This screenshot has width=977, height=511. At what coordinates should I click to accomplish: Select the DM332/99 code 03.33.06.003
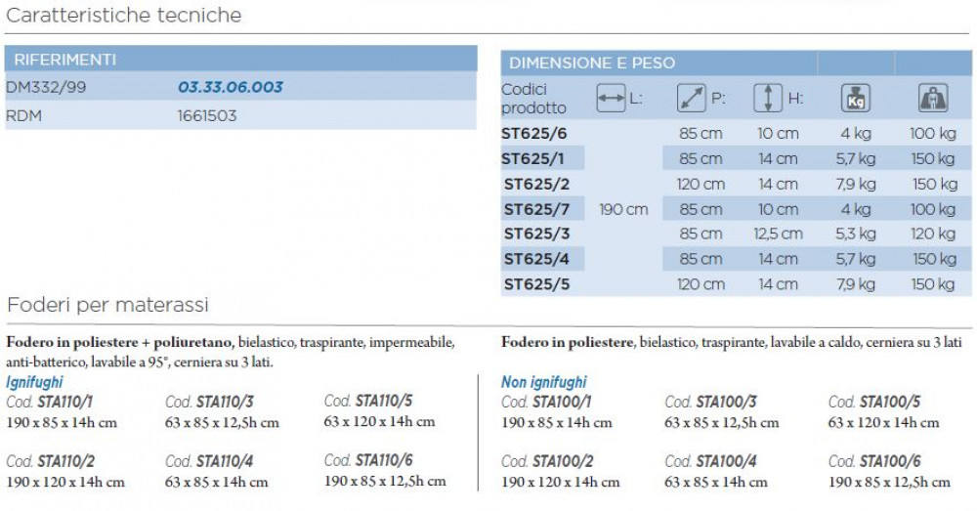coord(231,87)
